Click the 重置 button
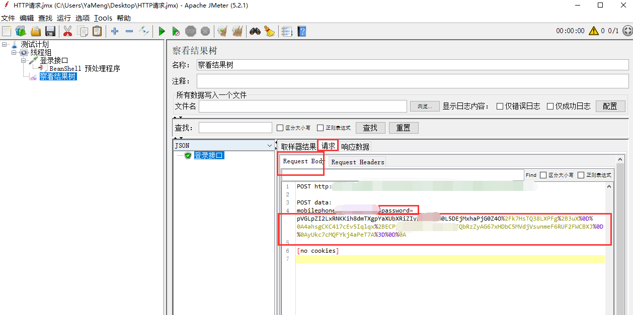 (404, 128)
